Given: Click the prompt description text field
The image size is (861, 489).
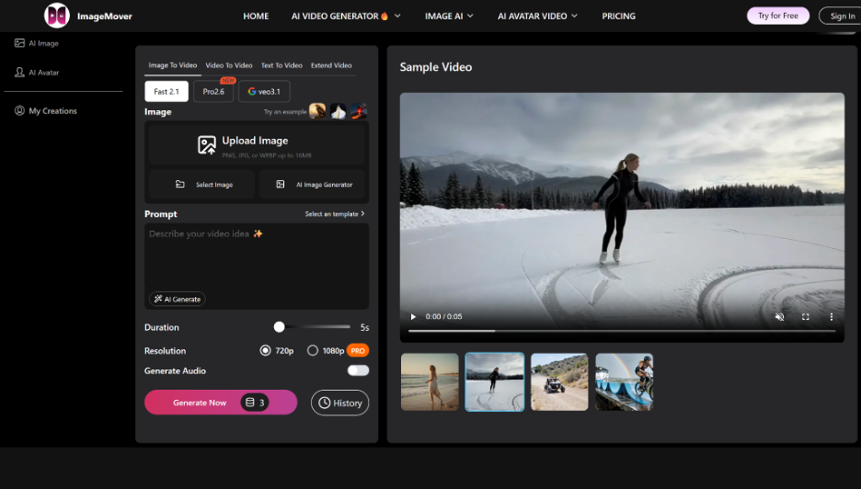Looking at the screenshot, I should 257,267.
